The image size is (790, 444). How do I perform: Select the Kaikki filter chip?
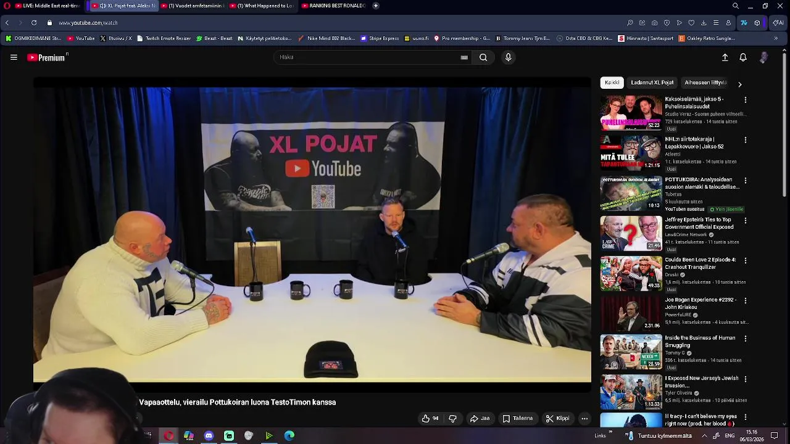point(612,83)
